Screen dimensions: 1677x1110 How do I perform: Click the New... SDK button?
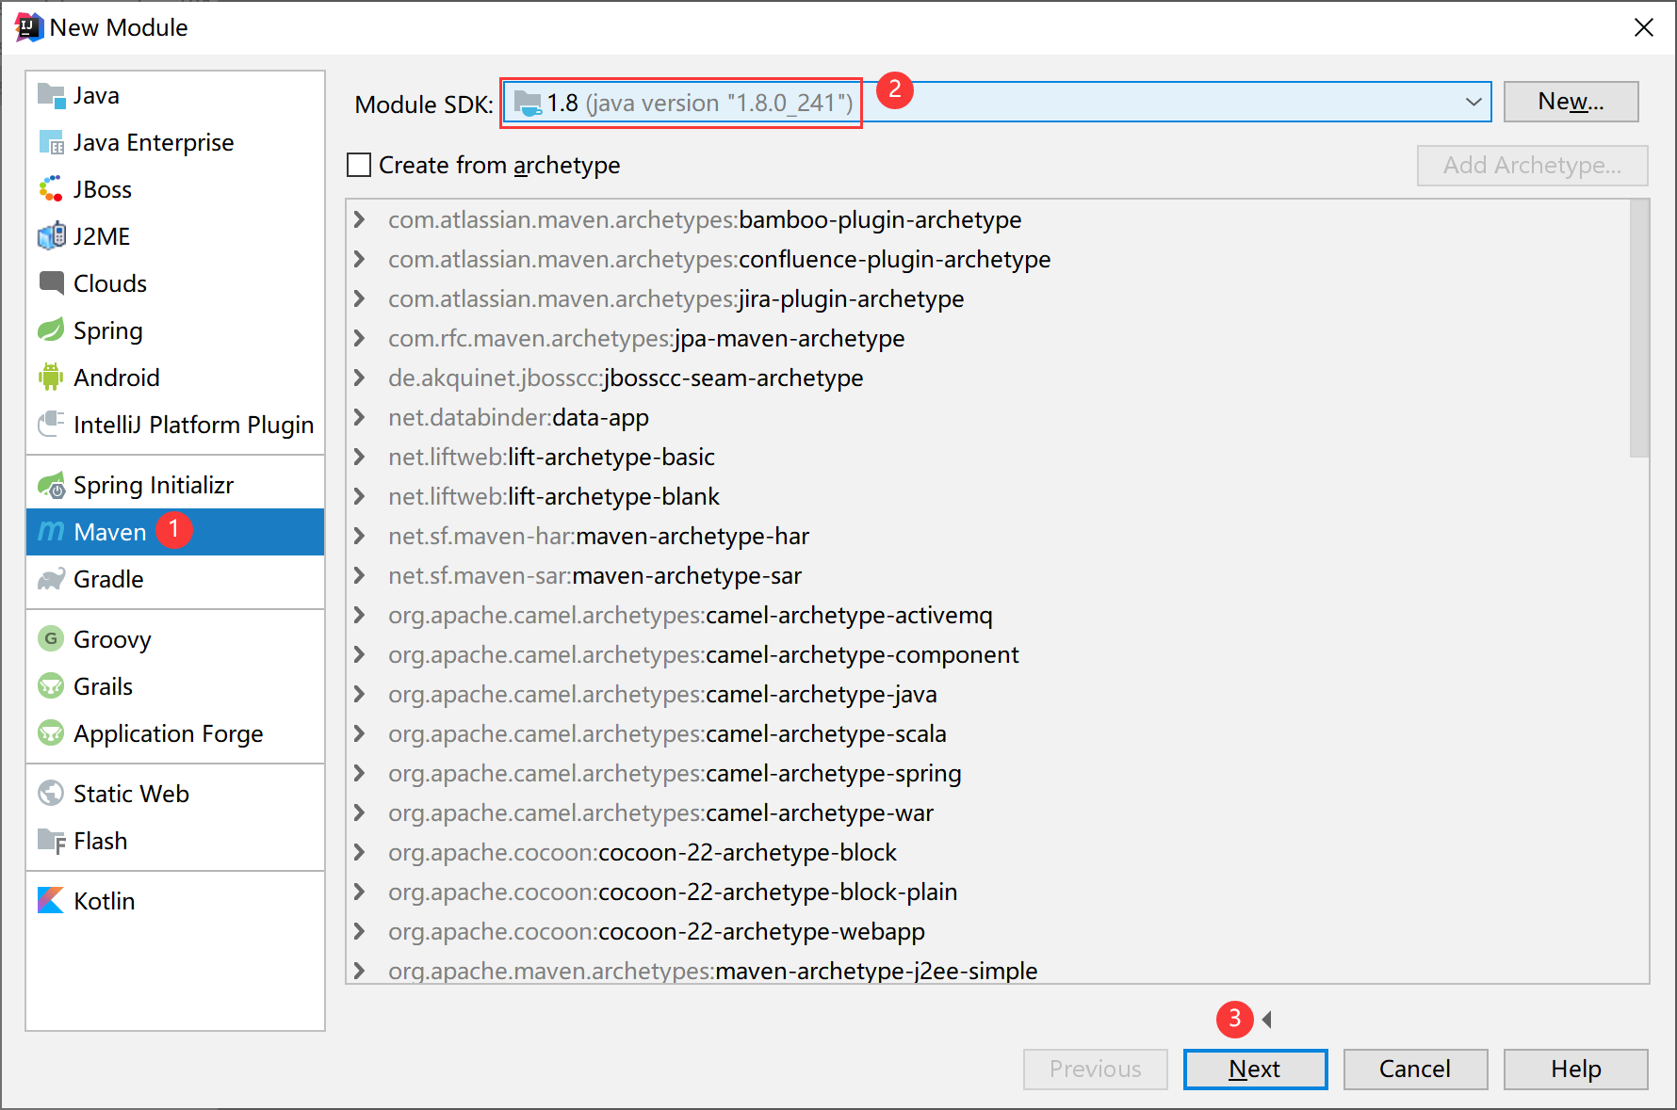(1571, 102)
